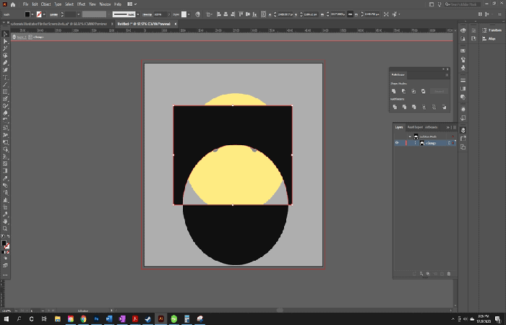The height and width of the screenshot is (325, 506).
Task: Select the Rectangle tool
Action: [5, 92]
